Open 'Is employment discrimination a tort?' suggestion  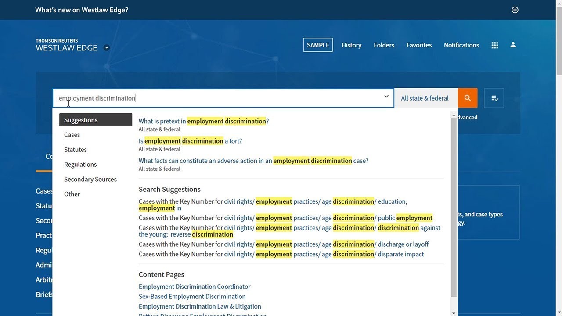[190, 141]
